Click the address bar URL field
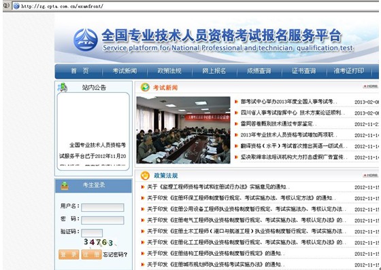Image resolution: width=381 pixels, height=270 pixels. click(x=196, y=6)
